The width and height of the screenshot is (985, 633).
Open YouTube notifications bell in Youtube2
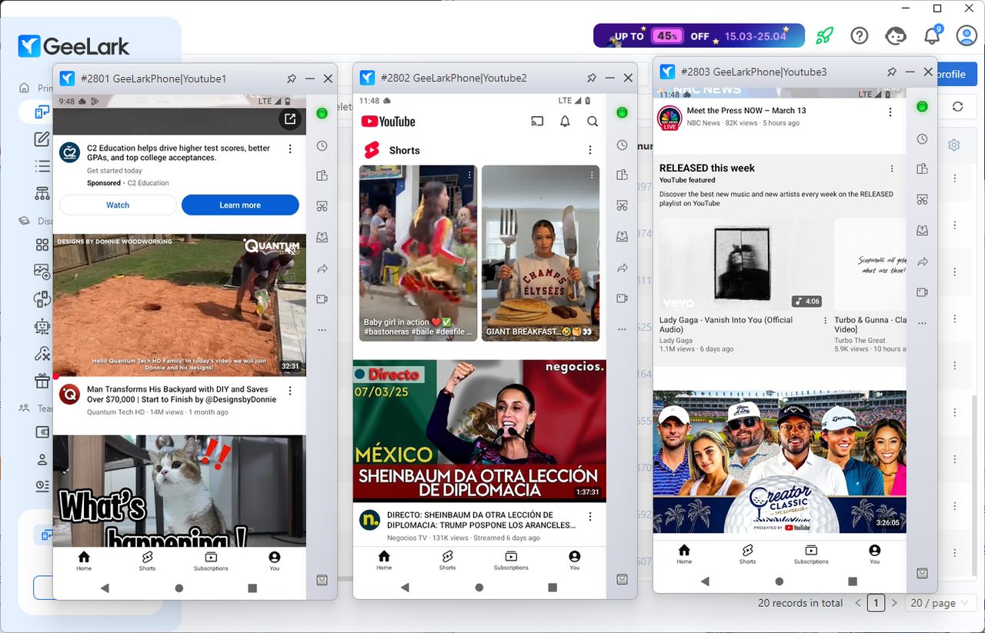[565, 122]
